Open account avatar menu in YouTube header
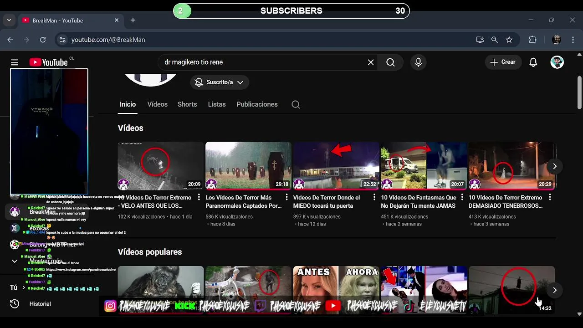 557,62
